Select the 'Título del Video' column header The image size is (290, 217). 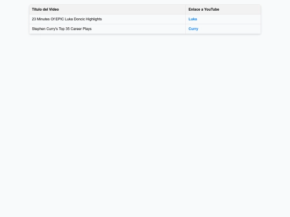107,10
